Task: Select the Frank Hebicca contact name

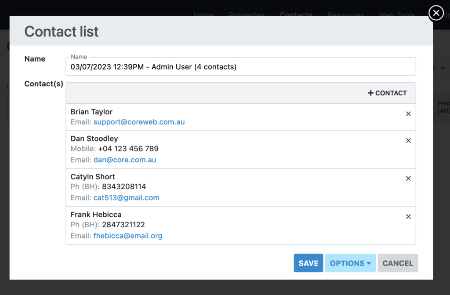Action: (x=96, y=215)
